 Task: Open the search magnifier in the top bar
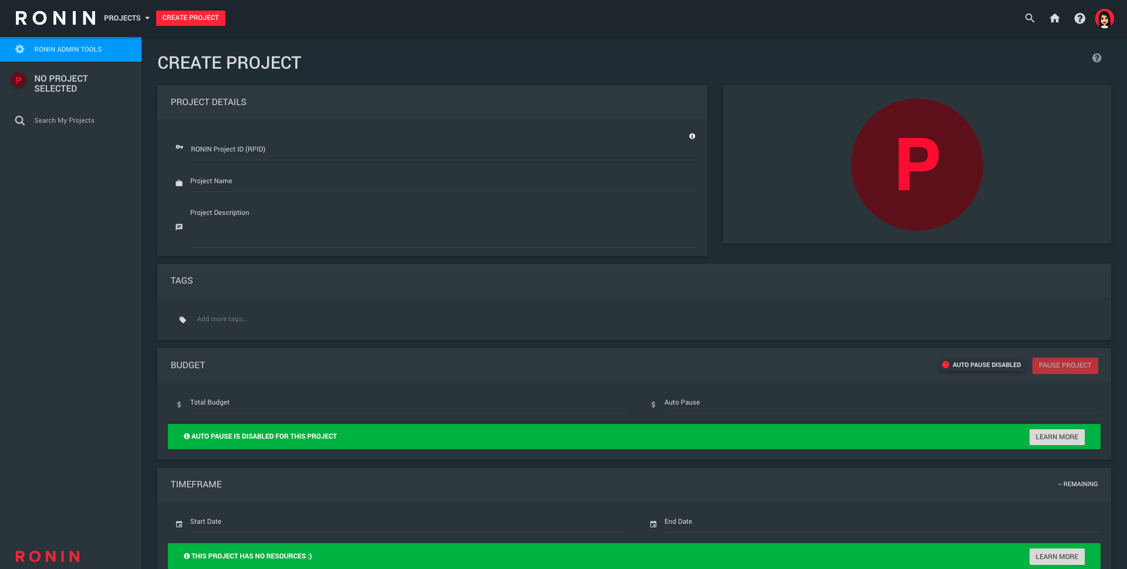coord(1030,18)
